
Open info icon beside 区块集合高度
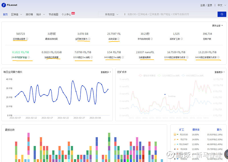coord(27,39)
